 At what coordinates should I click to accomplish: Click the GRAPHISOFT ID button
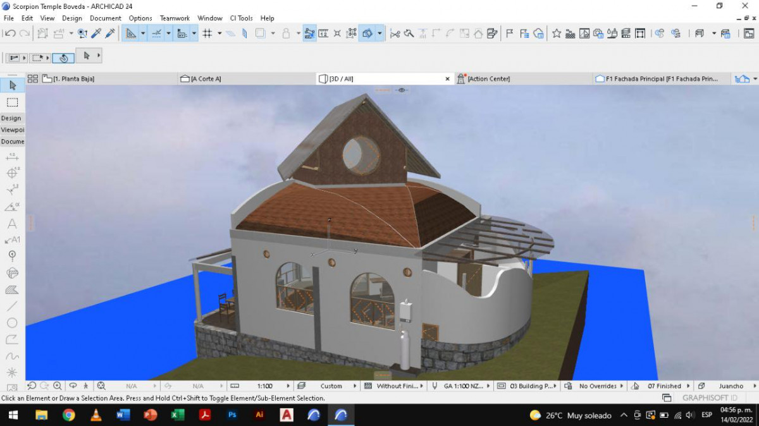pos(710,398)
